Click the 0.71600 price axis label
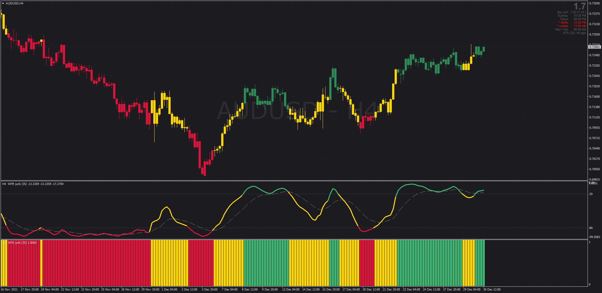The width and height of the screenshot is (602, 293). point(594,97)
